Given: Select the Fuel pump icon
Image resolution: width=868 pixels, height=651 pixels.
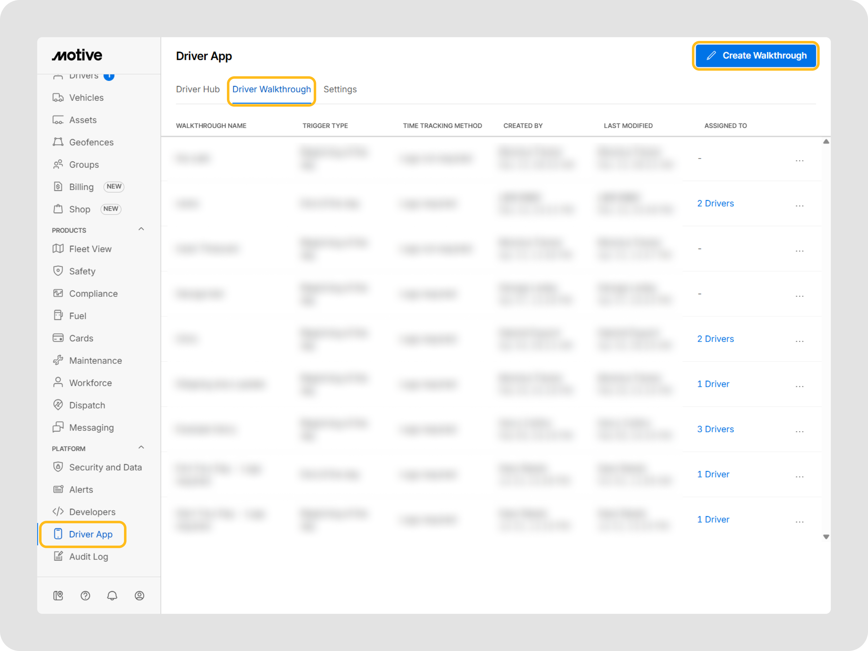Looking at the screenshot, I should 58,316.
